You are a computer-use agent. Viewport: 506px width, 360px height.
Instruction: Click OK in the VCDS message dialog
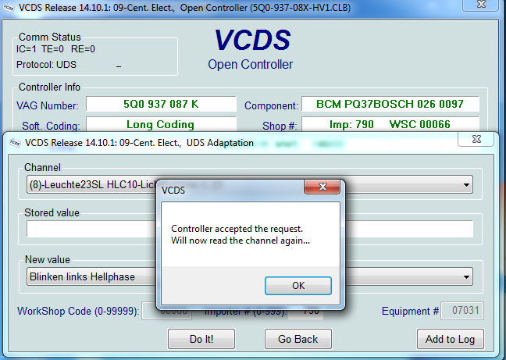298,286
